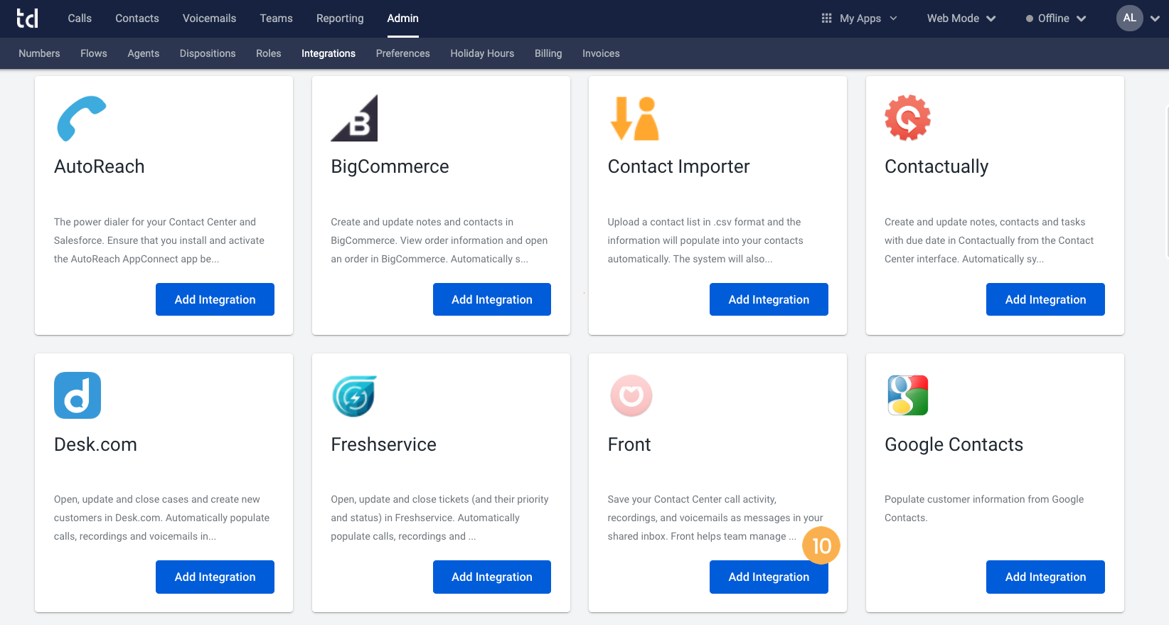Click the AutoReach card title
The image size is (1169, 625).
pos(100,166)
